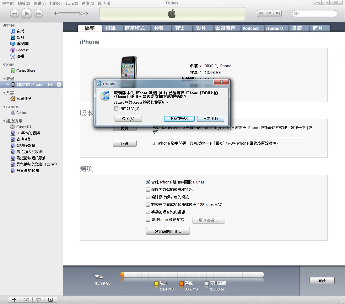Screen dimensions: 345x304
Task: Click the yellow 照片 storage swatch
Action: (156, 283)
